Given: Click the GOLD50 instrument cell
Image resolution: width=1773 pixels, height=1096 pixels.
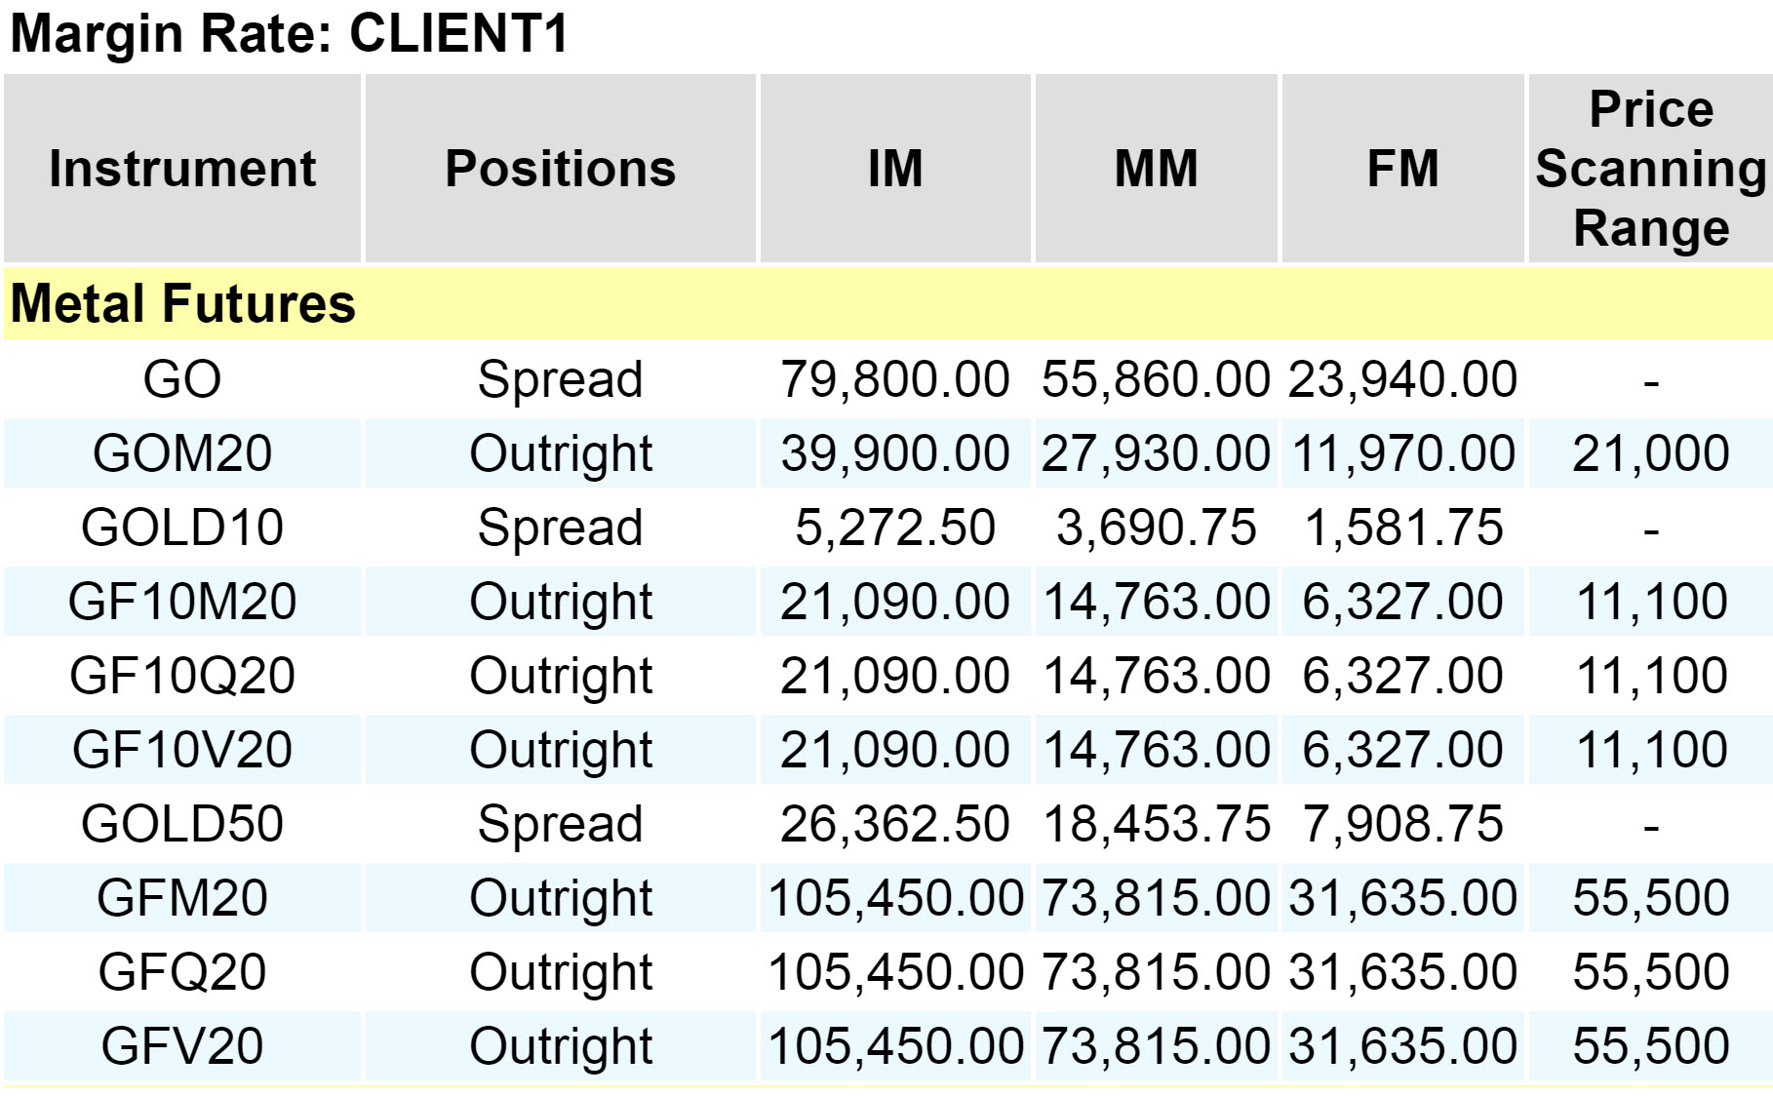Looking at the screenshot, I should [x=182, y=824].
